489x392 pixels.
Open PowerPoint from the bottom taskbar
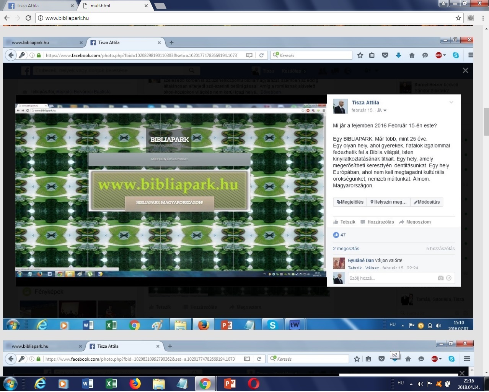[x=230, y=384]
